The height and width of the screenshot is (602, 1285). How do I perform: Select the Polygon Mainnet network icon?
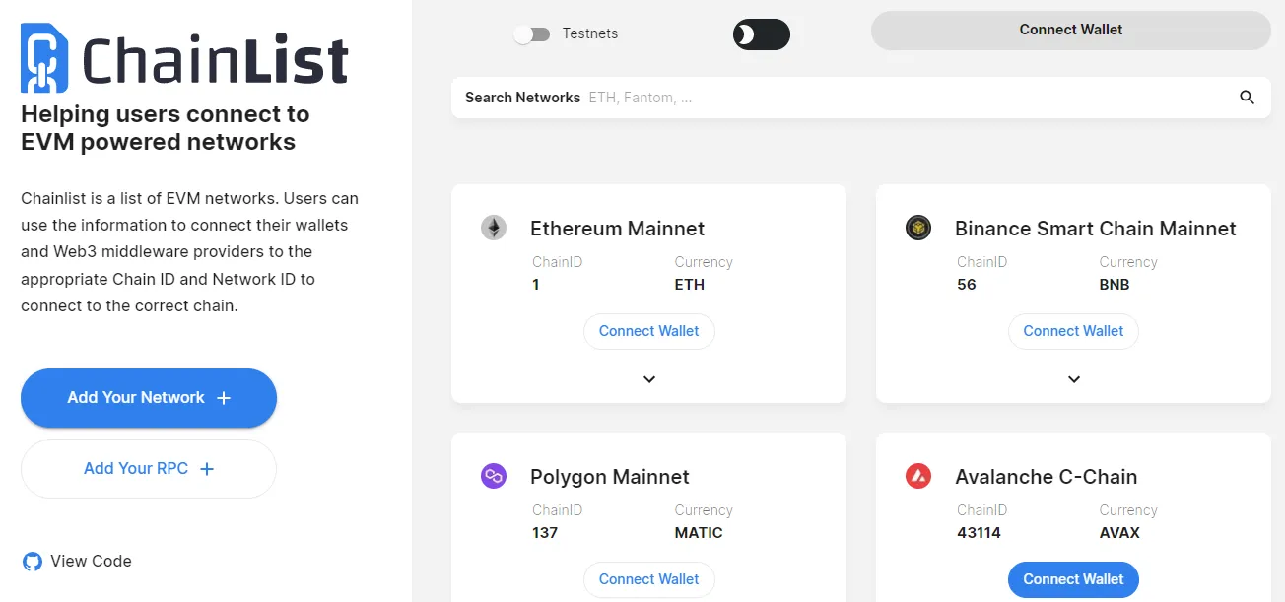493,475
